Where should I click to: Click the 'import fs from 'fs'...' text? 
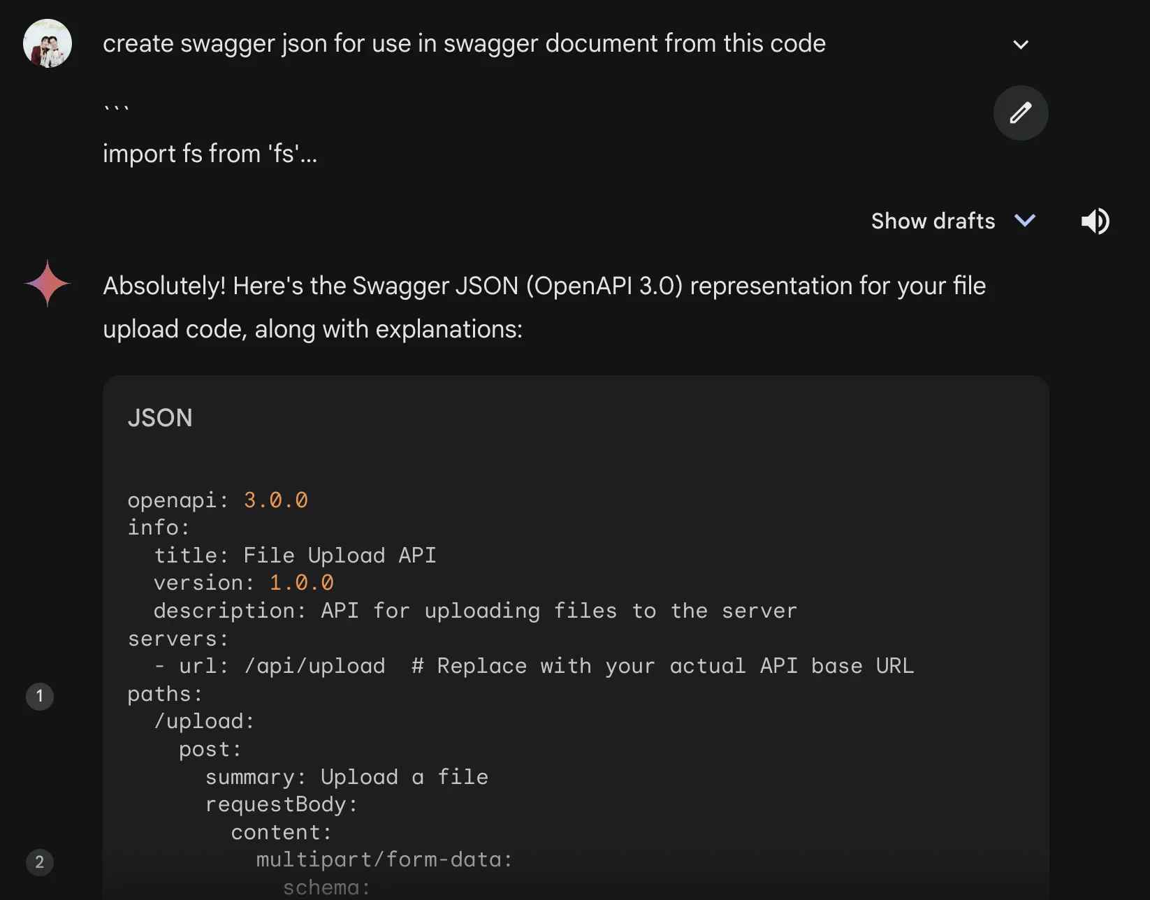[210, 154]
